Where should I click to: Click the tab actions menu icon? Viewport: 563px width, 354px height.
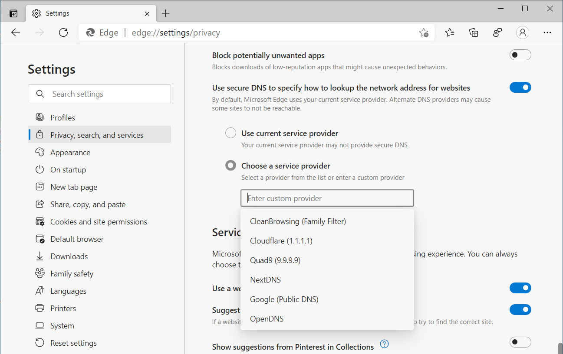pyautogui.click(x=13, y=13)
